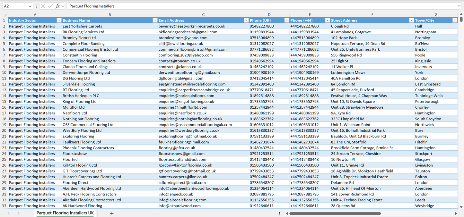Image resolution: width=464 pixels, height=217 pixels.
Task: Expand the Name Box dropdown arrow
Action: pyautogui.click(x=30, y=6)
